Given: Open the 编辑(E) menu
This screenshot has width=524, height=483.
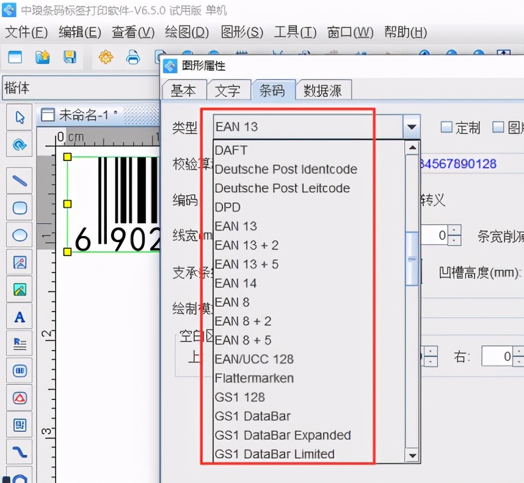Looking at the screenshot, I should pyautogui.click(x=80, y=32).
